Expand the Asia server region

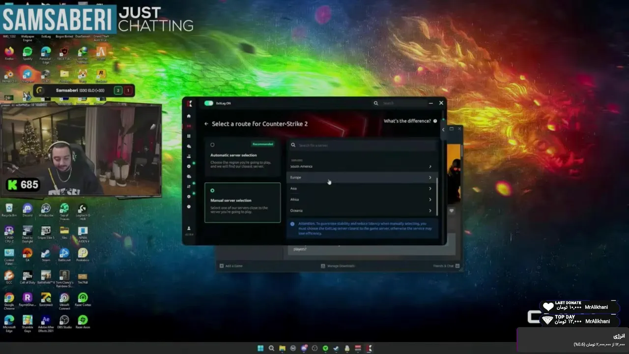coord(361,188)
